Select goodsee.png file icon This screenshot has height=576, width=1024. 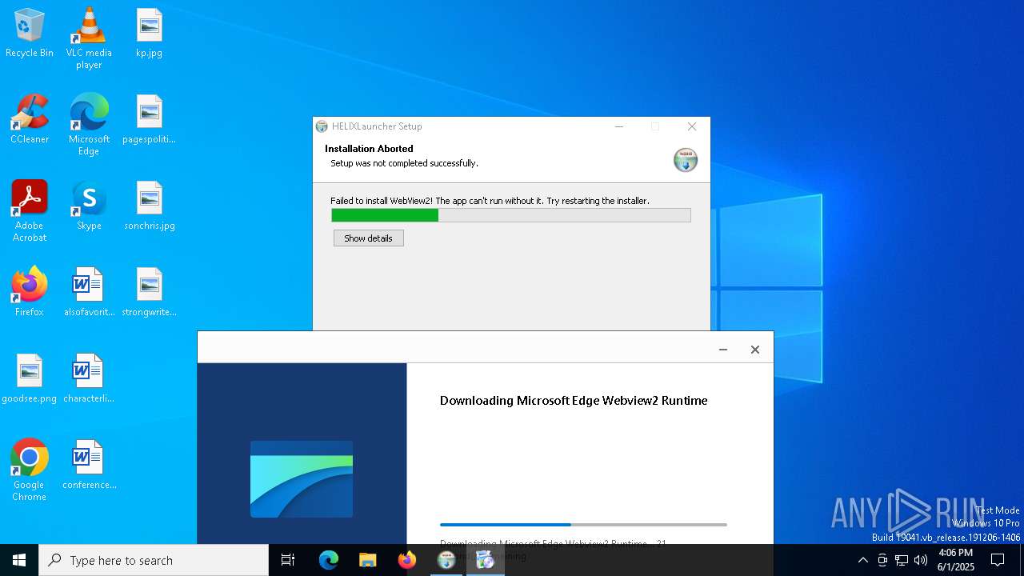pyautogui.click(x=30, y=378)
